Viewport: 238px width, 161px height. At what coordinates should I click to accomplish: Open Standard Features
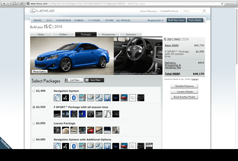tap(184, 86)
